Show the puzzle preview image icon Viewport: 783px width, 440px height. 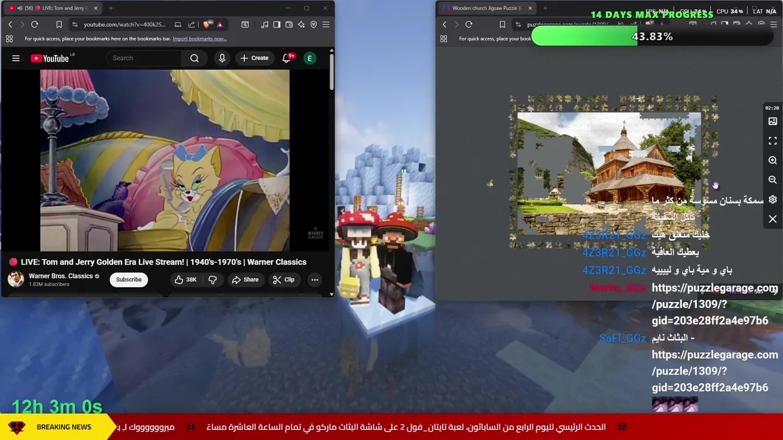773,121
